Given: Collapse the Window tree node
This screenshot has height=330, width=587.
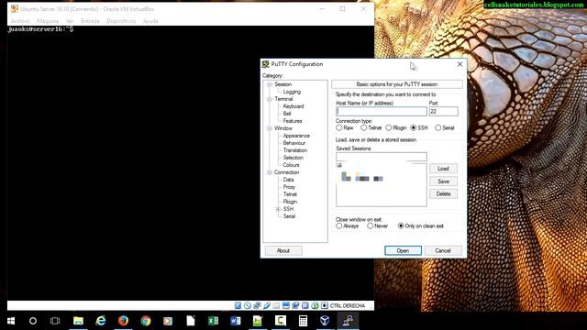Looking at the screenshot, I should click(x=269, y=128).
